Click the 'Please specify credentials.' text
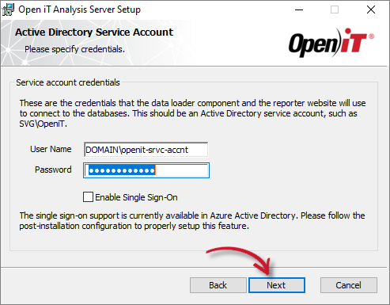The width and height of the screenshot is (390, 305). tap(74, 49)
